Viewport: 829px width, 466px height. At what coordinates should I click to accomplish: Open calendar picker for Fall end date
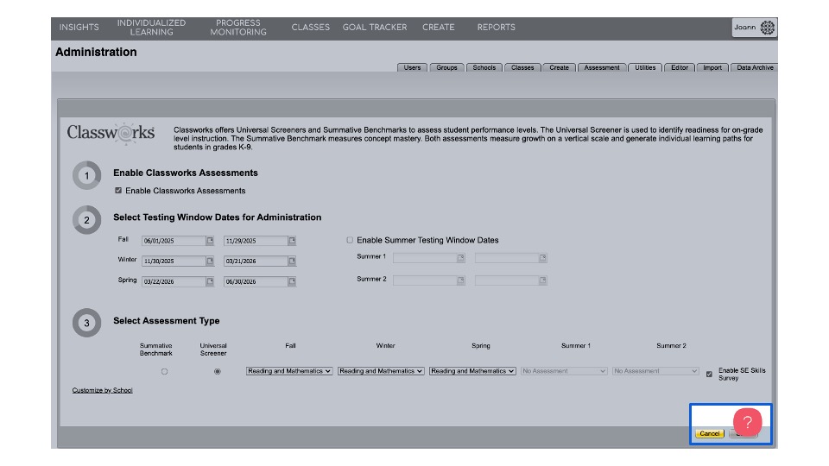coord(292,241)
